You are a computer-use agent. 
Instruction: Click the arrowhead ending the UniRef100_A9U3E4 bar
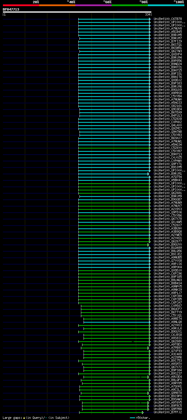click(148, 377)
